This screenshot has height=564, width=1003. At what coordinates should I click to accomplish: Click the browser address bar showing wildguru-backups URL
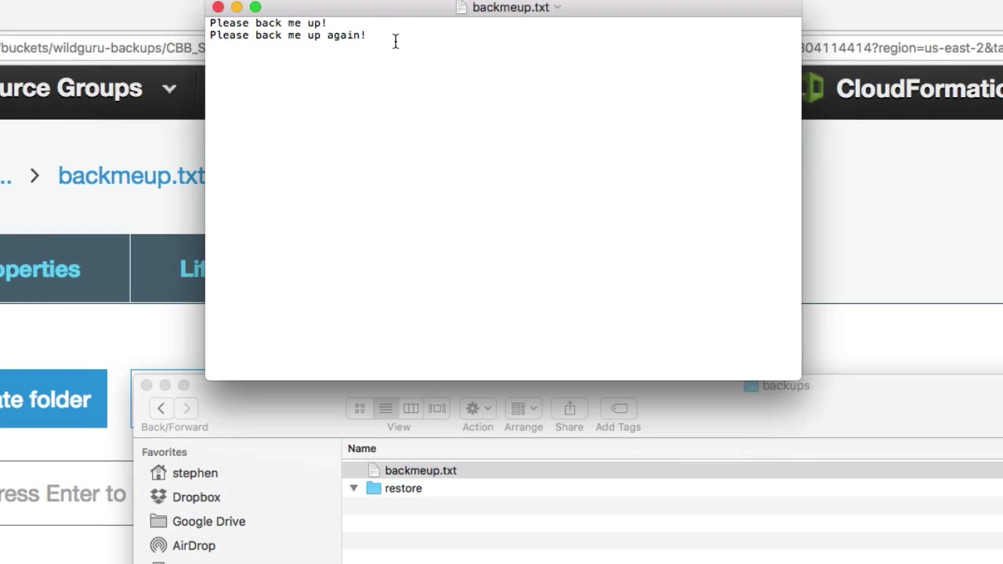[x=103, y=48]
